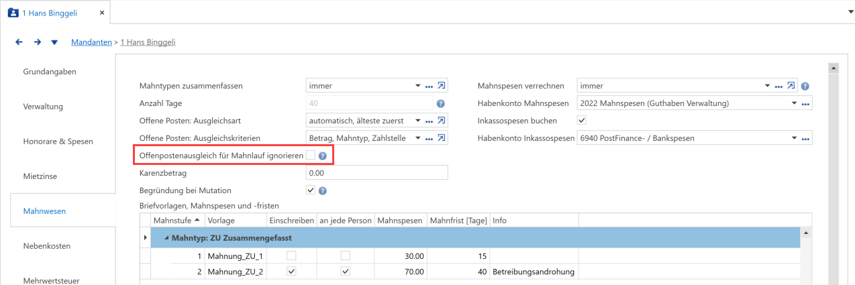Open the navigation history triangle menu
The height and width of the screenshot is (285, 855).
tap(54, 42)
